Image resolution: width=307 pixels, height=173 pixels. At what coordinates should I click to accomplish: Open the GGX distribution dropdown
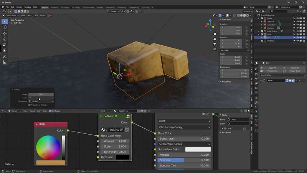[x=184, y=121]
